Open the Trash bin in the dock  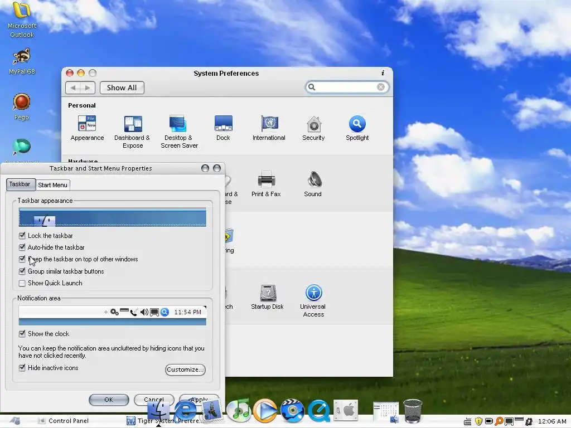413,411
